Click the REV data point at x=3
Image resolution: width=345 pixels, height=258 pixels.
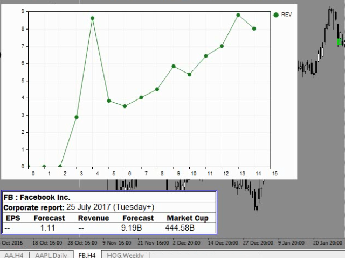coord(77,117)
